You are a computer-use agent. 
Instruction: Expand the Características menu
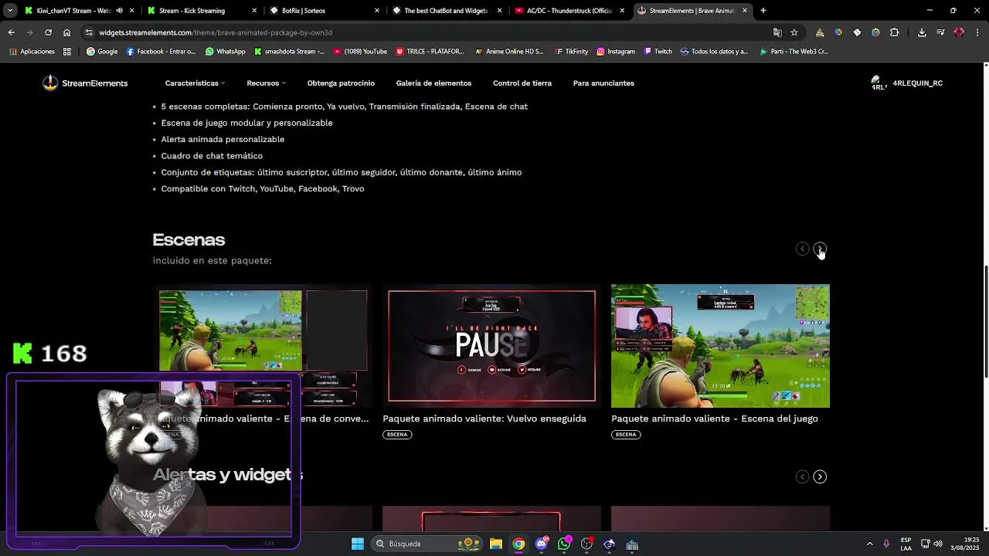click(x=195, y=83)
